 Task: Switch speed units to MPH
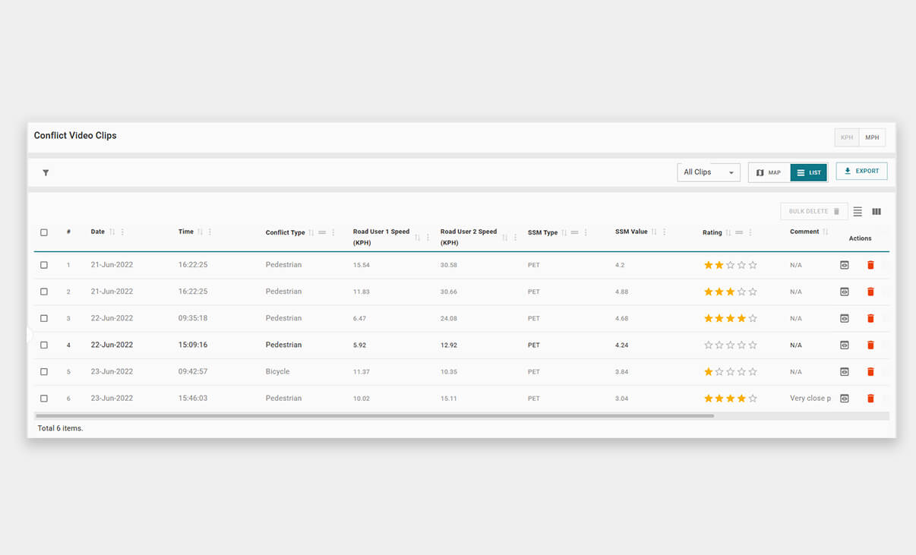pyautogui.click(x=872, y=137)
